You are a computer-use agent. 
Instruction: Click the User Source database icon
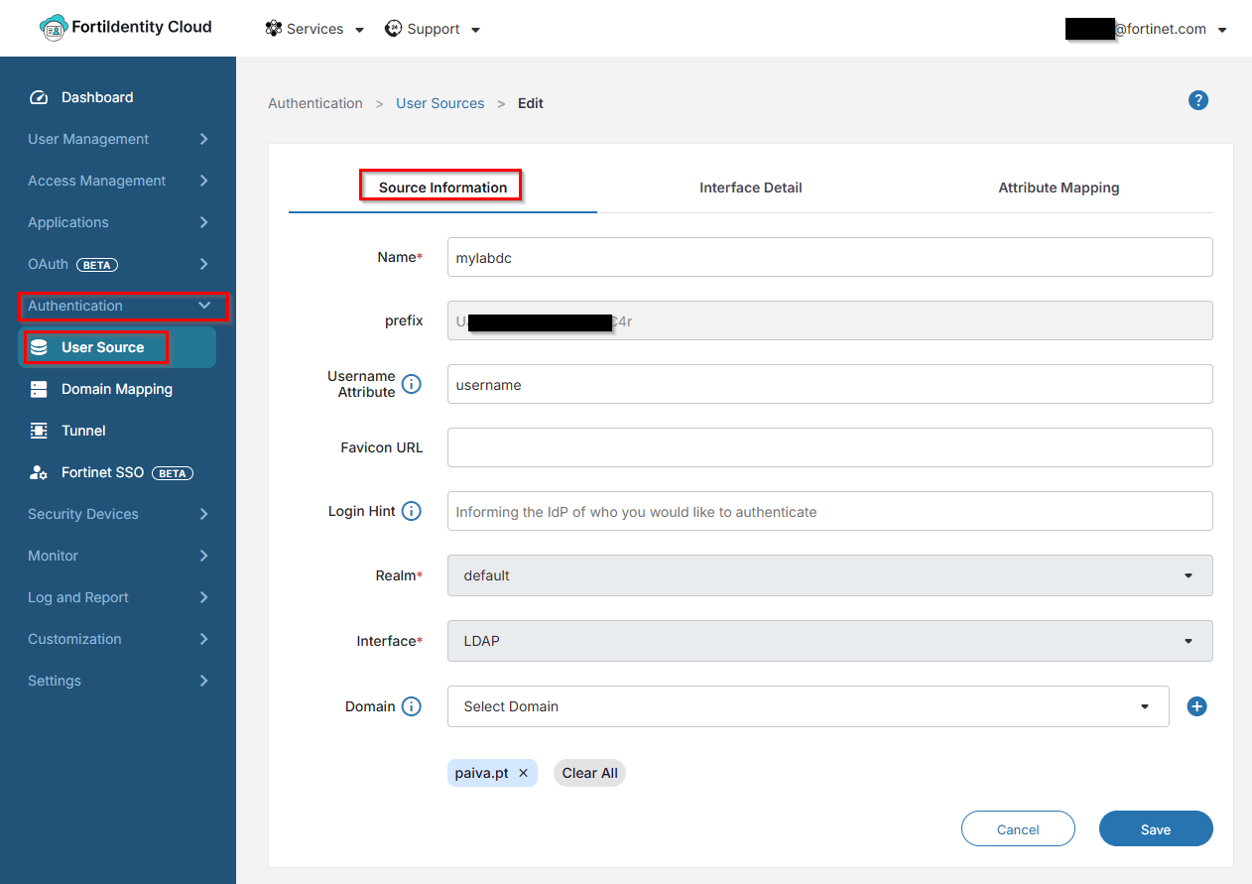39,347
